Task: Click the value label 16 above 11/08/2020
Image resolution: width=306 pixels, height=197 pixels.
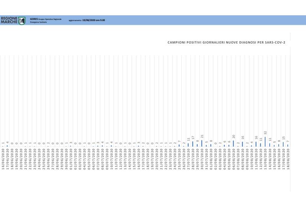Action: point(256,137)
